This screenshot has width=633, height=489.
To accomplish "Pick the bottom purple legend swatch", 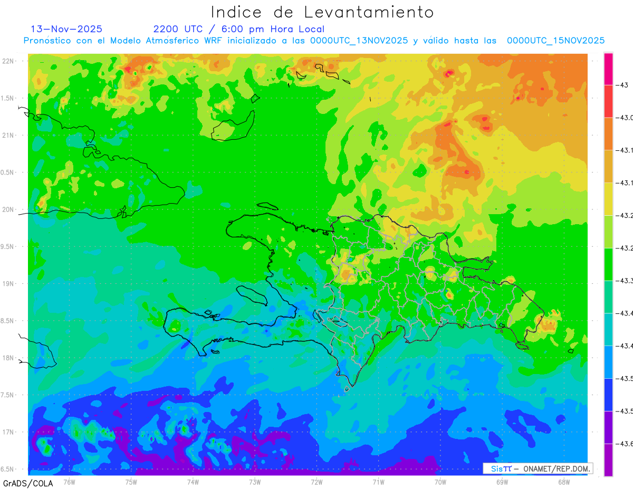I will coord(608,460).
